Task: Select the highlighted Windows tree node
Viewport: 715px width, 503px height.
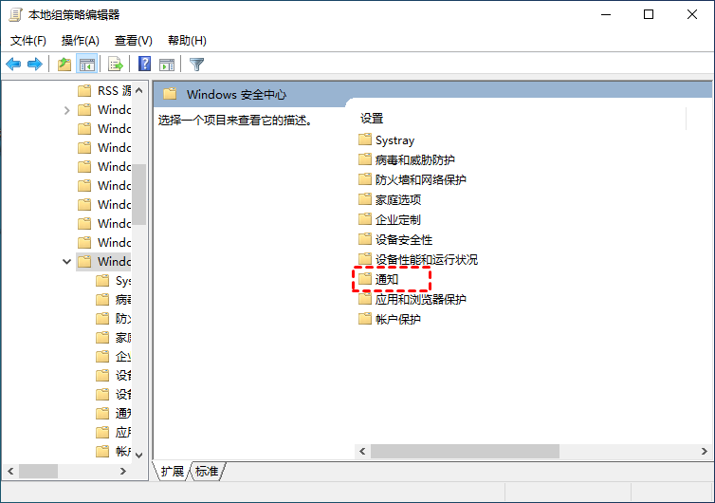Action: [x=104, y=262]
